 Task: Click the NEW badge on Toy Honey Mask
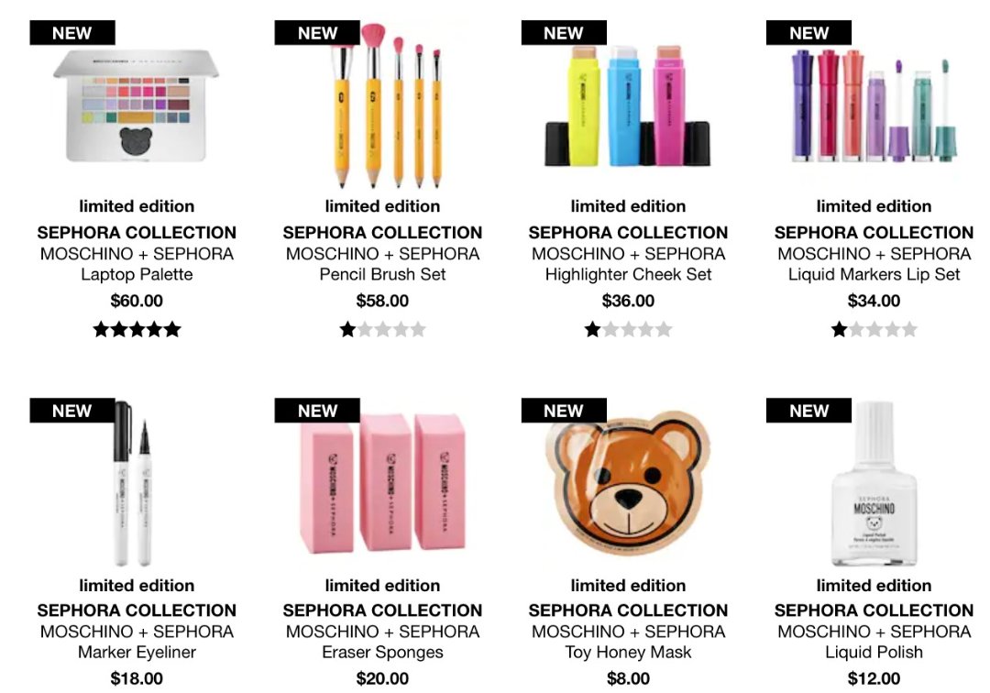[564, 411]
